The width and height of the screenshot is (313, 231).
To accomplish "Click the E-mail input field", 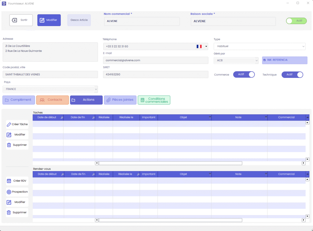I will 155,60.
